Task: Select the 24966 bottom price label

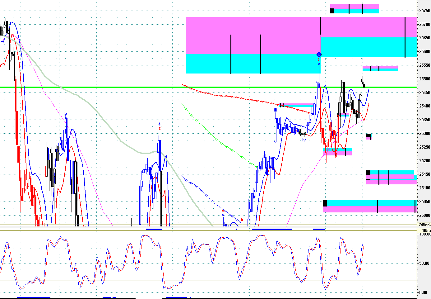Action: [424, 225]
